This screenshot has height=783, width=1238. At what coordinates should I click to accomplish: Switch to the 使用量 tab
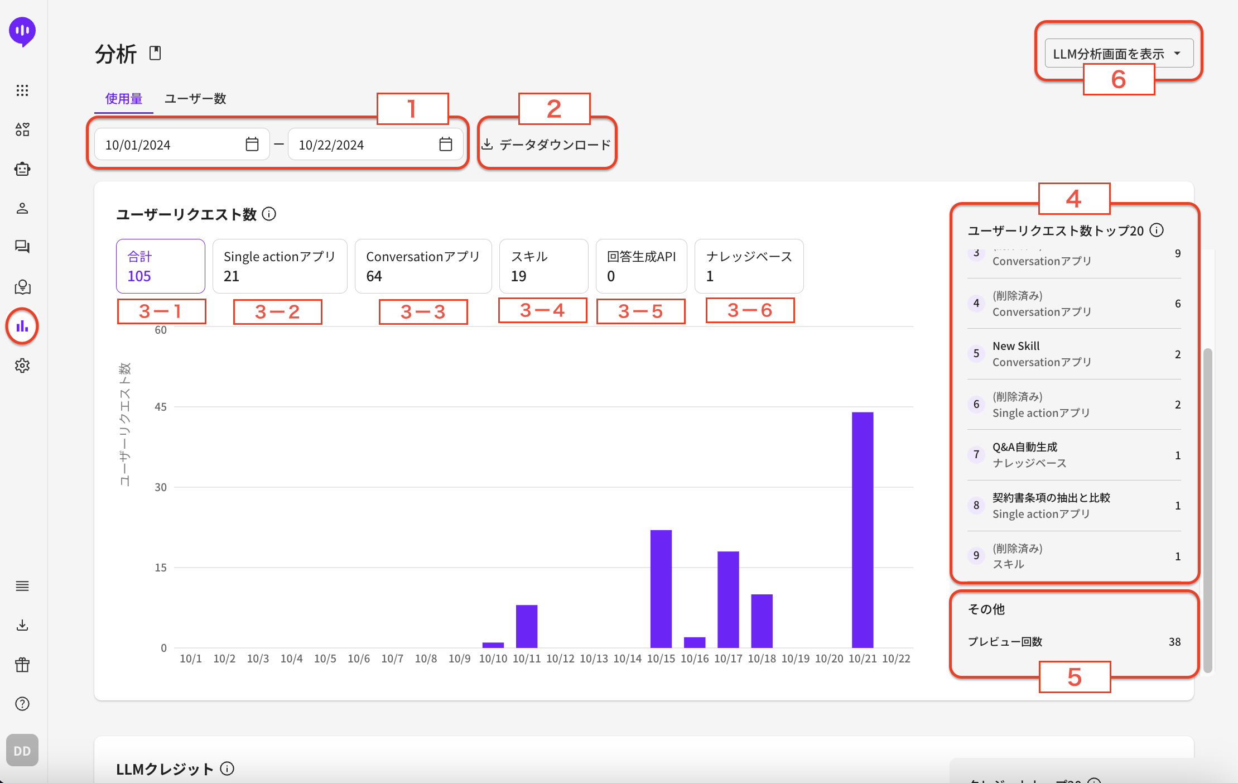point(124,99)
